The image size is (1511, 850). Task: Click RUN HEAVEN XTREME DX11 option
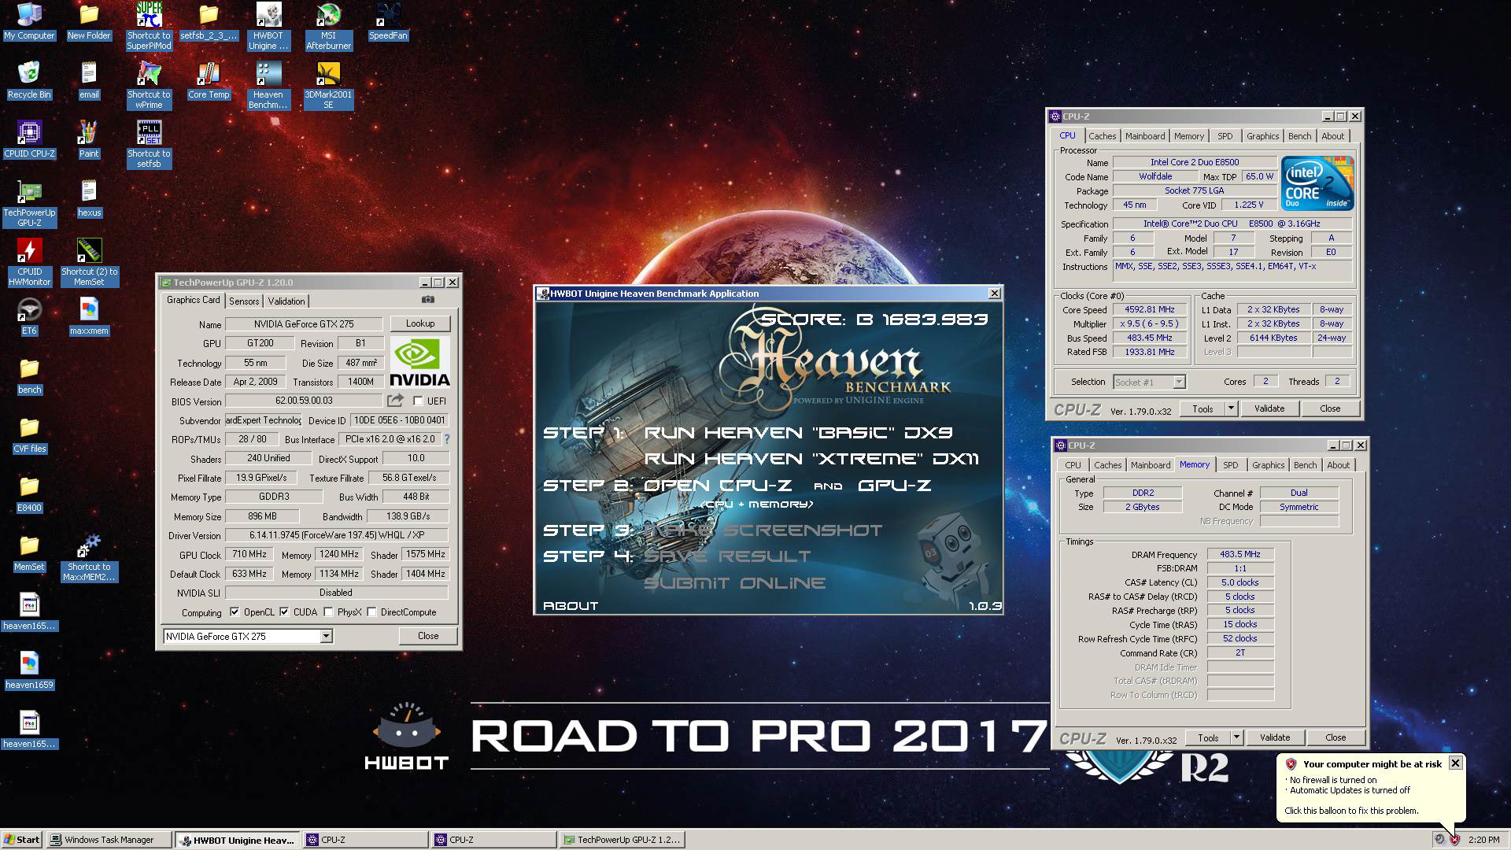tap(811, 459)
